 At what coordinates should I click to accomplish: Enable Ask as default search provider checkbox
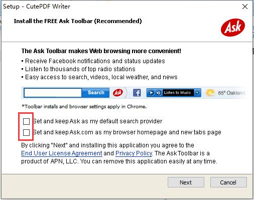[26, 121]
